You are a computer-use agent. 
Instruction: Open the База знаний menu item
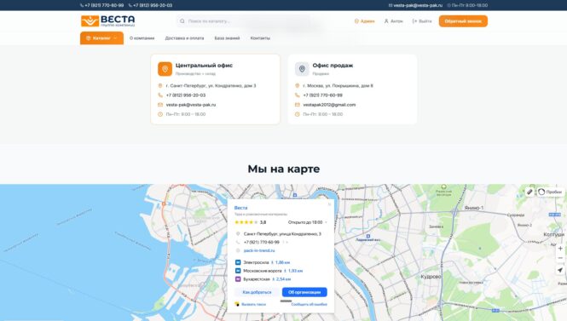tap(227, 38)
